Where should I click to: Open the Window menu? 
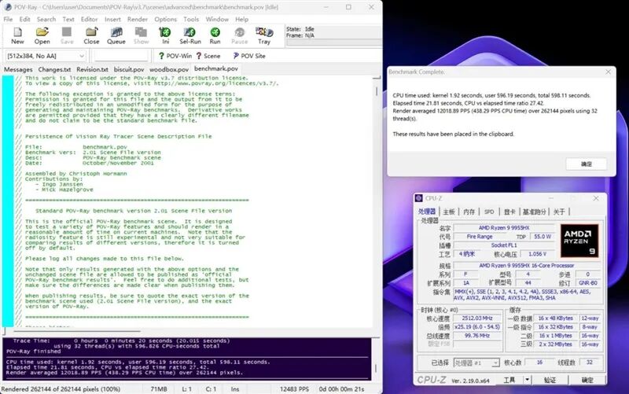pos(217,19)
